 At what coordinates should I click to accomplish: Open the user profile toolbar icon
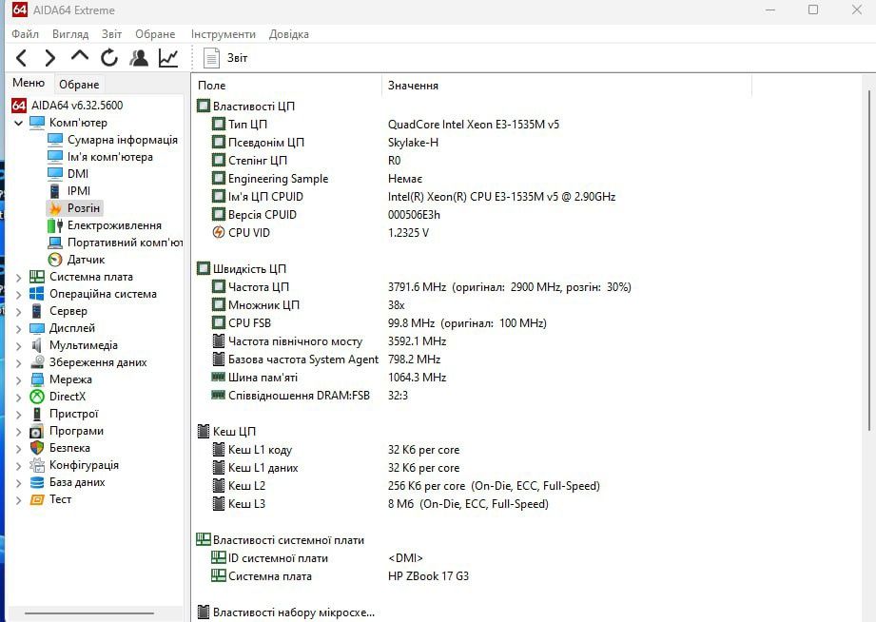pyautogui.click(x=139, y=58)
